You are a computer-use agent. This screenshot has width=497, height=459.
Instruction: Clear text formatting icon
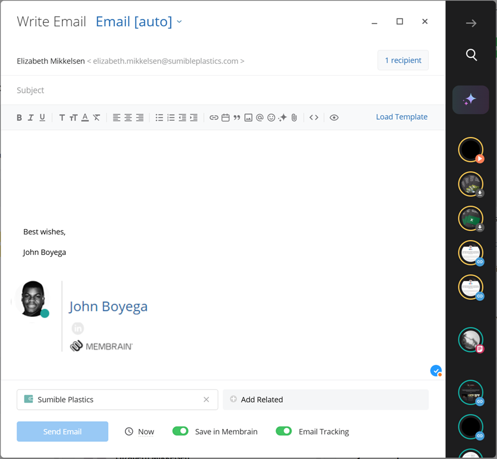pyautogui.click(x=97, y=117)
